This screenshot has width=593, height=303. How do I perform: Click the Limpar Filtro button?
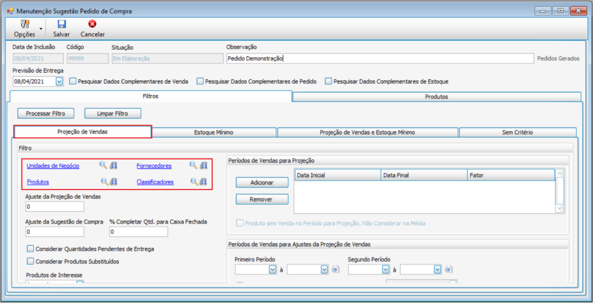coord(113,113)
